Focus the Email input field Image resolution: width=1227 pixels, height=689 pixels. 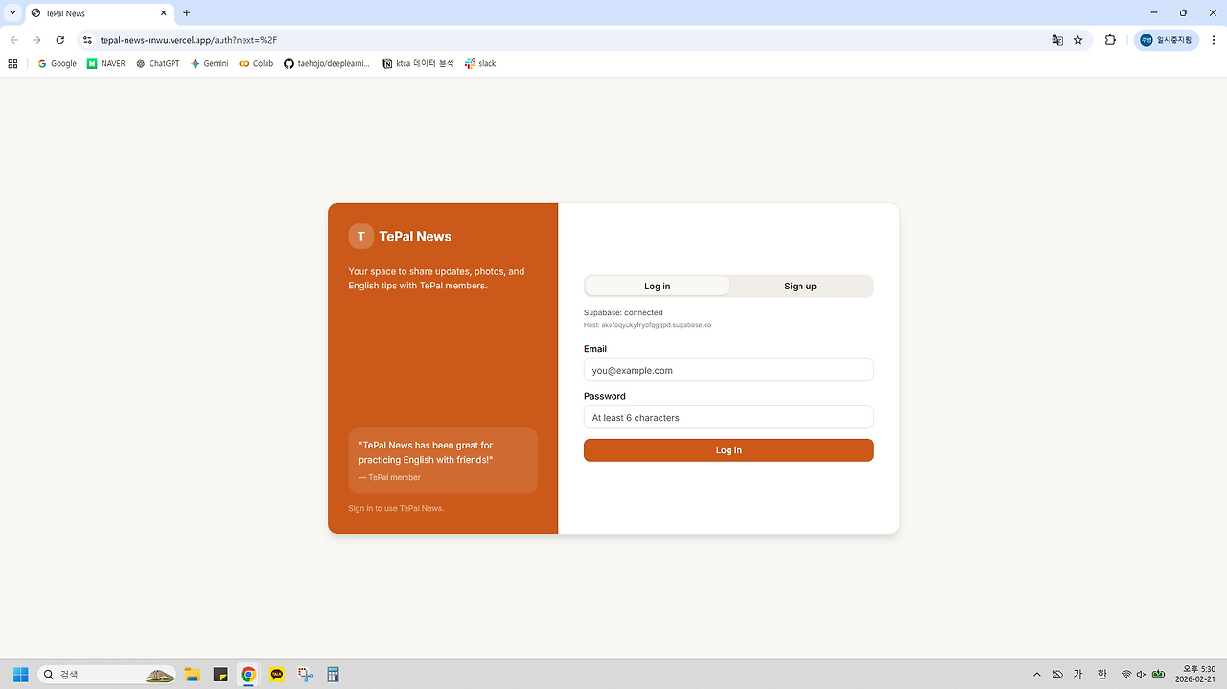[729, 370]
